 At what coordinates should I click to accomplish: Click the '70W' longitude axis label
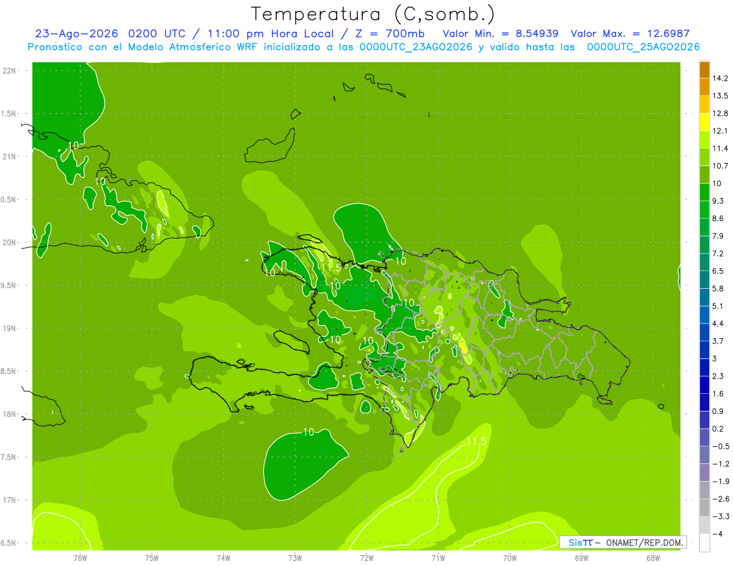pyautogui.click(x=510, y=557)
